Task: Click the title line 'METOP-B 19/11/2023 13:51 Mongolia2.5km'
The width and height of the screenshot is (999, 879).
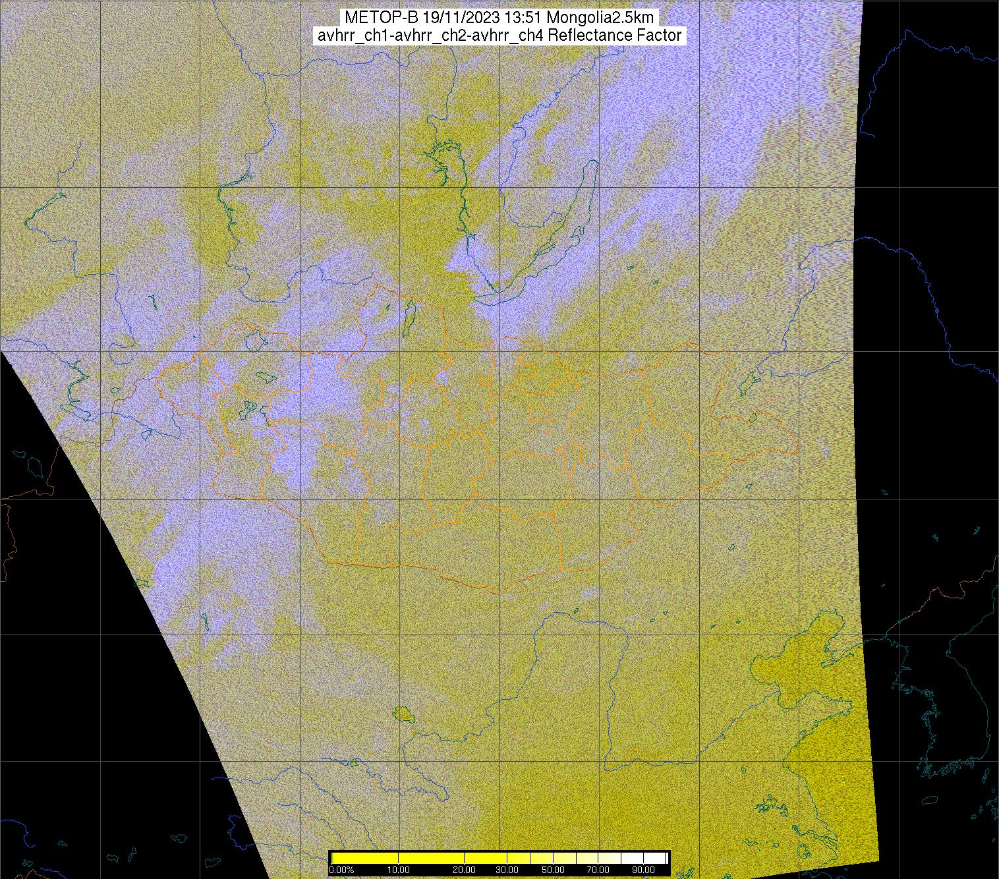Action: point(499,18)
